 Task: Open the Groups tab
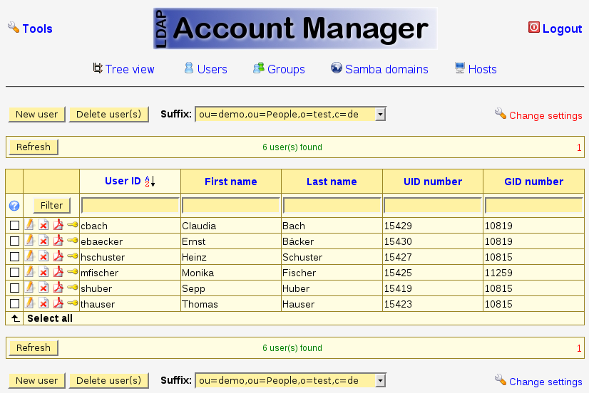[x=279, y=69]
